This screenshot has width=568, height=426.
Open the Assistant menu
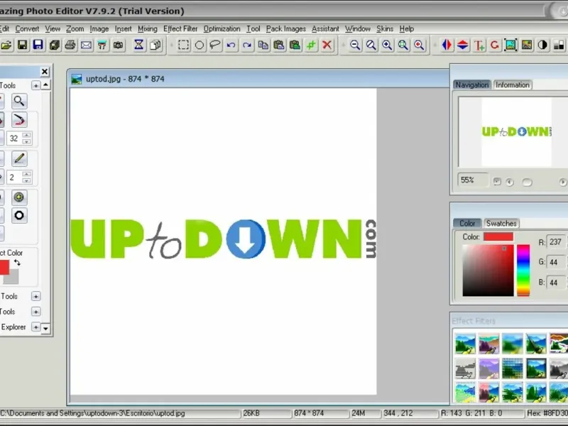(325, 28)
